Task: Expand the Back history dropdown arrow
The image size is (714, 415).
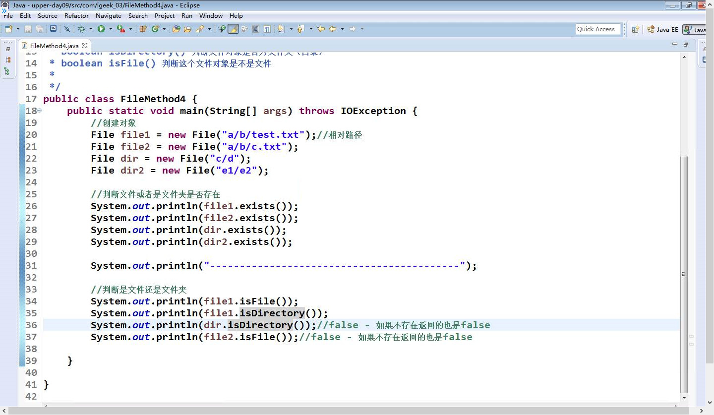Action: click(342, 29)
